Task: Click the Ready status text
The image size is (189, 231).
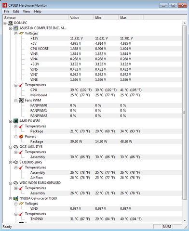Action: [7, 227]
